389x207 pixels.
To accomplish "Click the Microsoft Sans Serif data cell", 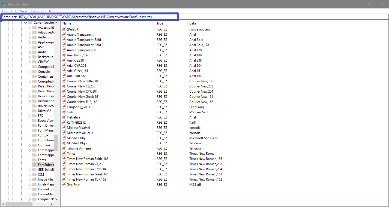I will (204, 138).
